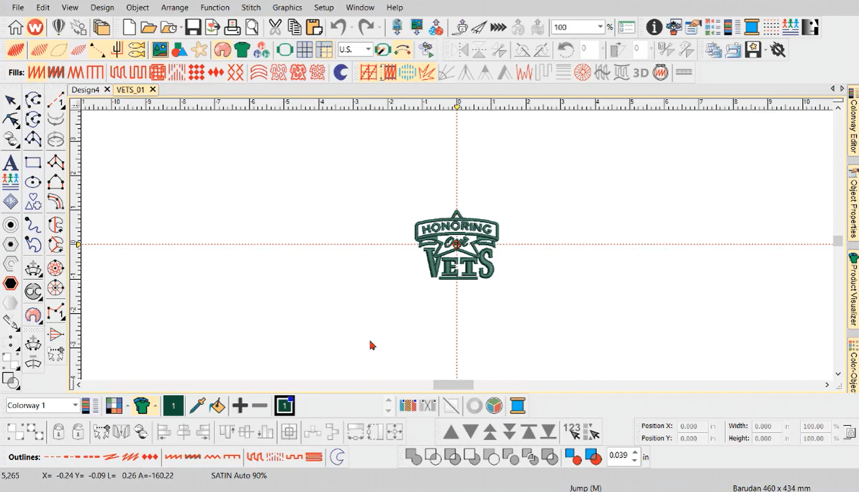Screen dimensions: 859x492
Task: Click the Home icon in the toolbar
Action: coord(15,27)
